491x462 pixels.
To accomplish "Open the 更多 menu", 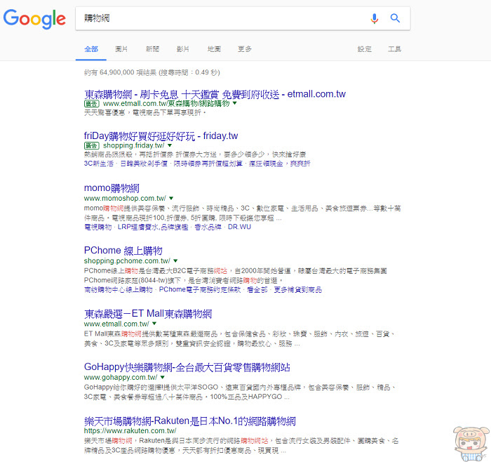I will (x=245, y=49).
